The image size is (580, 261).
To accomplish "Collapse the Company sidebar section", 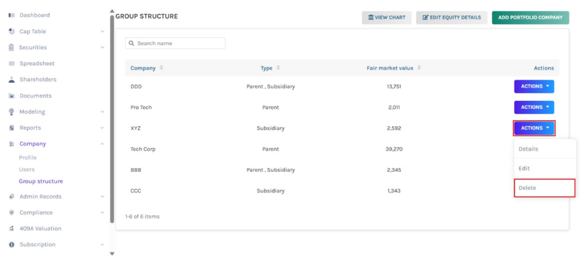I will pos(102,144).
